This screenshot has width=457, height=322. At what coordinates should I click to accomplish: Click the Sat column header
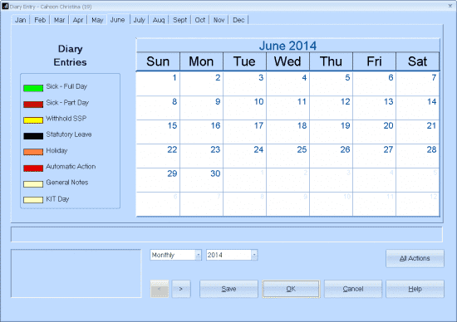(418, 61)
